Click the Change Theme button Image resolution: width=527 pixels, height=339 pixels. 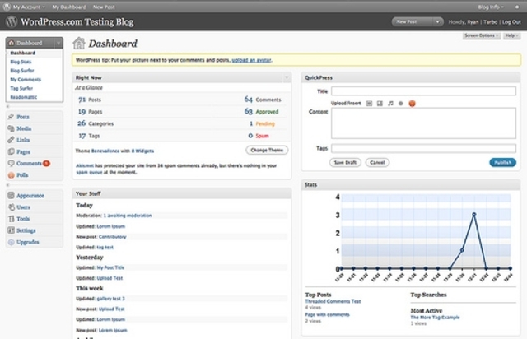click(267, 151)
